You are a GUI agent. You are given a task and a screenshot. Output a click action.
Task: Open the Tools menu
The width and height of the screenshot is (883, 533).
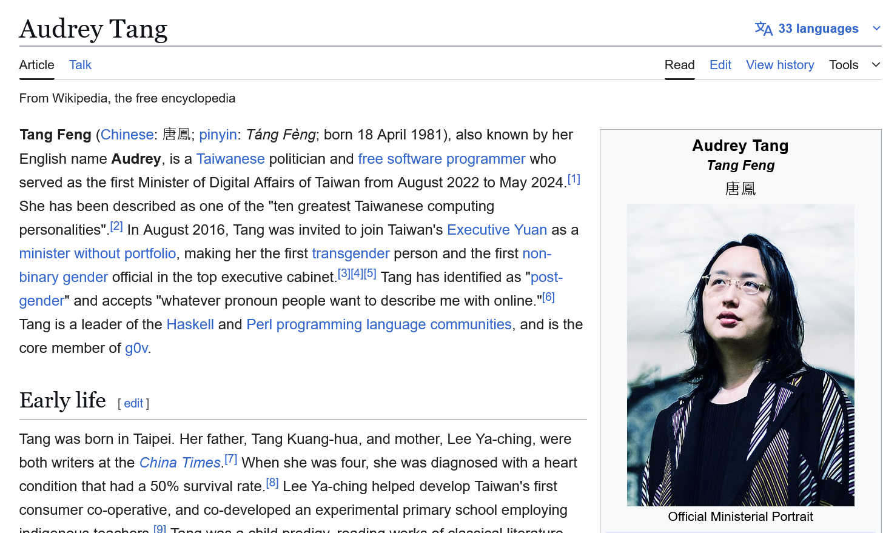pyautogui.click(x=844, y=65)
